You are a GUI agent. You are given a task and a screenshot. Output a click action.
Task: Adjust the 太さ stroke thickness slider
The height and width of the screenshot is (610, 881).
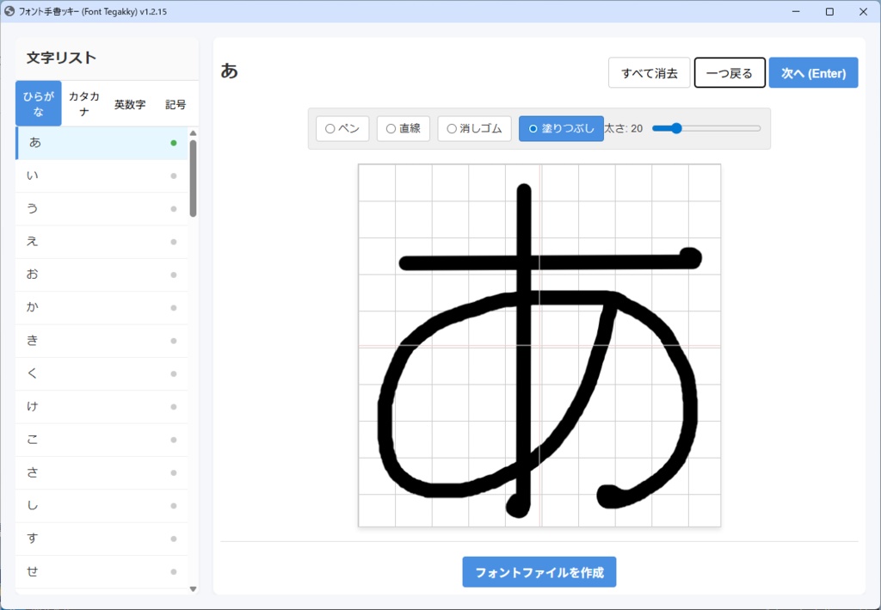676,127
